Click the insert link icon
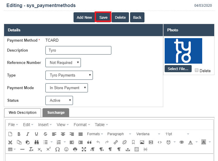 pyautogui.click(x=115, y=142)
